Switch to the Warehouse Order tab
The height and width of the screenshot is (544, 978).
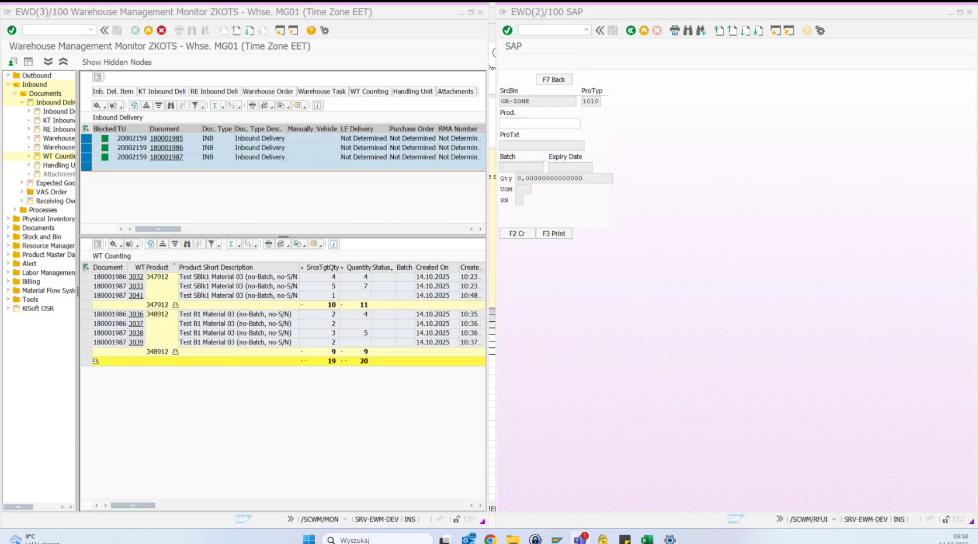click(x=268, y=91)
